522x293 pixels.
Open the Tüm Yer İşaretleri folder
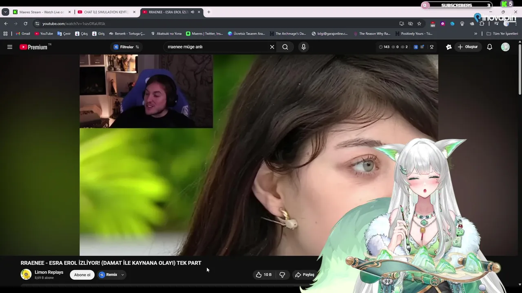tap(502, 34)
